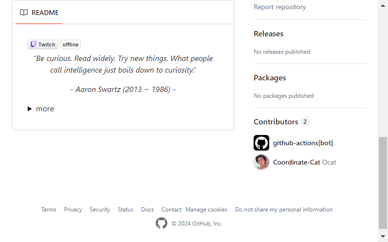Open github-actions[bot] contributor name
The height and width of the screenshot is (242, 388).
click(x=303, y=143)
